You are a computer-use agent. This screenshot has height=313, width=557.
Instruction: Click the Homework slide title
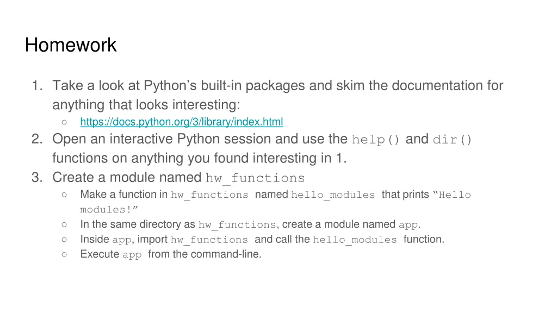coord(71,45)
